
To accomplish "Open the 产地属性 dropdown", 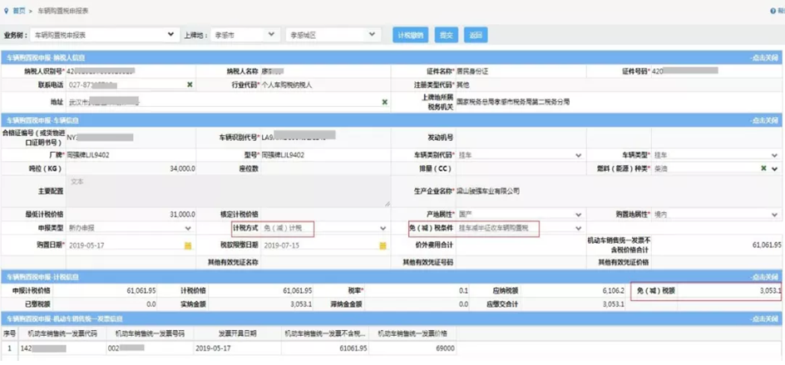I will tap(578, 215).
